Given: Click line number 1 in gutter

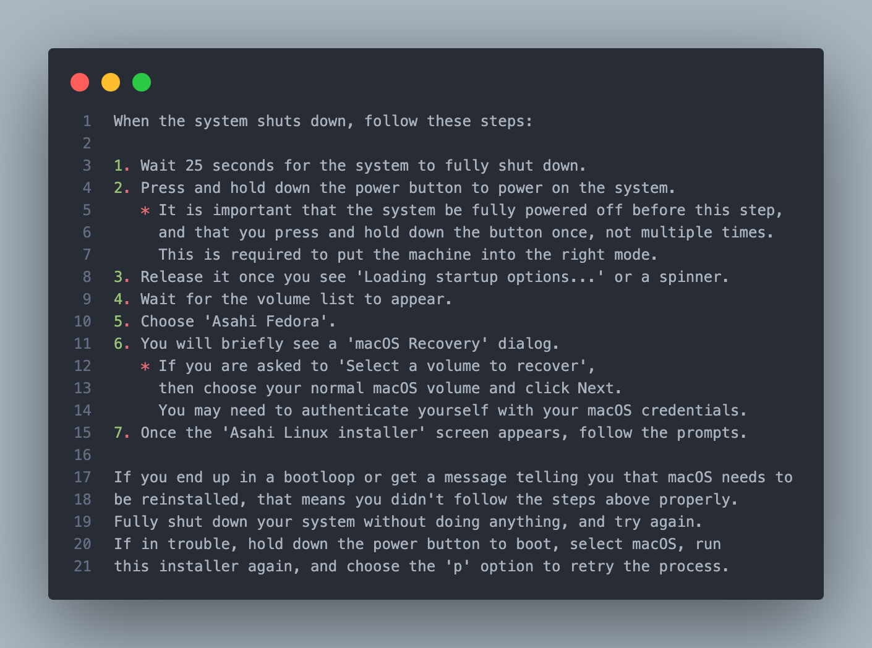Looking at the screenshot, I should click(x=87, y=121).
